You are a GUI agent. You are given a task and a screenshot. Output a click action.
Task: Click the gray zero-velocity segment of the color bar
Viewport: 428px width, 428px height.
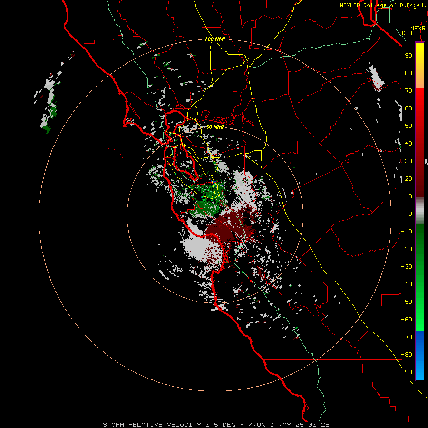tap(420, 211)
